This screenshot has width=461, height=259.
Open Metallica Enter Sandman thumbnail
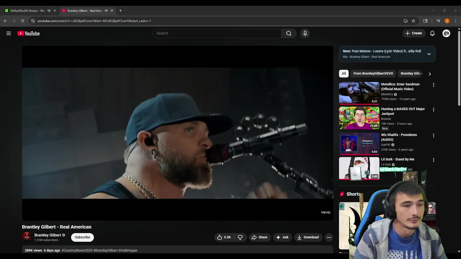(x=359, y=93)
